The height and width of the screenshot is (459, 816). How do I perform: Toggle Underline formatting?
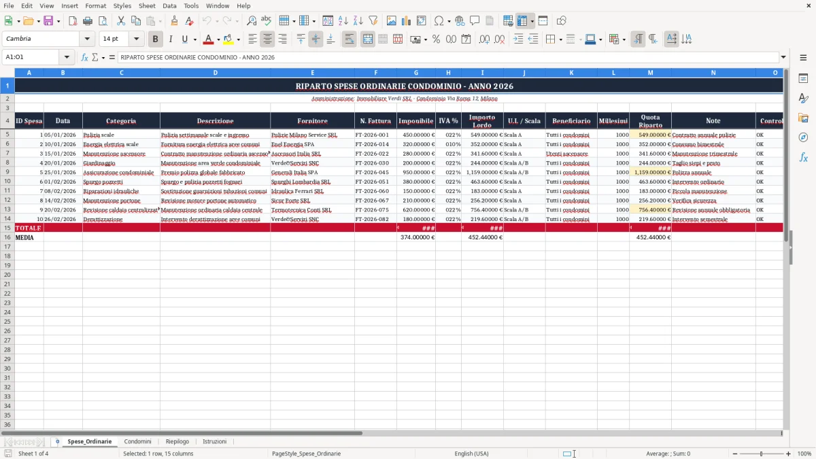(x=185, y=39)
